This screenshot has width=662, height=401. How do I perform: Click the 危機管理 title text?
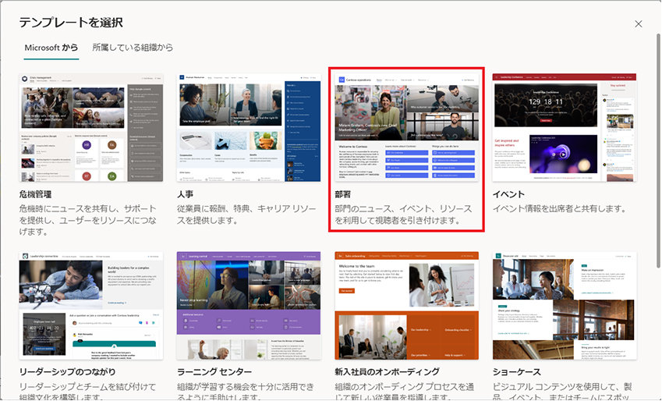point(35,194)
